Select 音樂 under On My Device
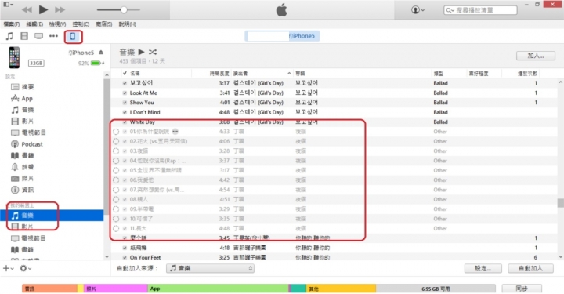This screenshot has width=564, height=294. tap(52, 216)
